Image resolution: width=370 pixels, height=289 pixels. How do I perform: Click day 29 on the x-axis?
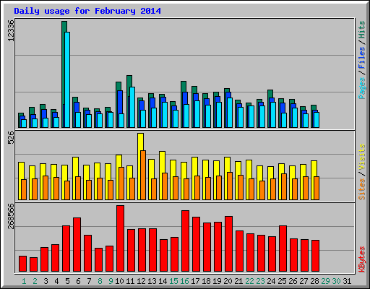tap(325, 281)
